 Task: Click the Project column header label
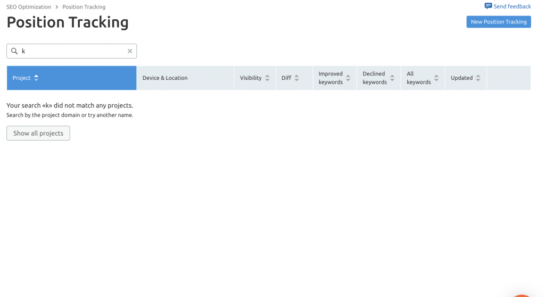21,78
